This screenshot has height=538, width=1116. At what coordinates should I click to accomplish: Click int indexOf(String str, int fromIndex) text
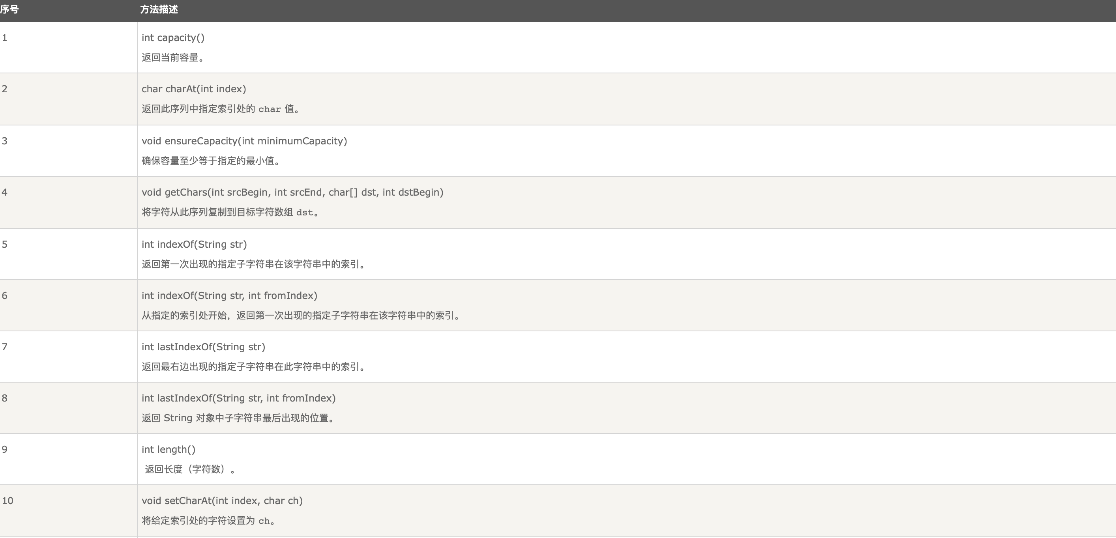tap(229, 295)
